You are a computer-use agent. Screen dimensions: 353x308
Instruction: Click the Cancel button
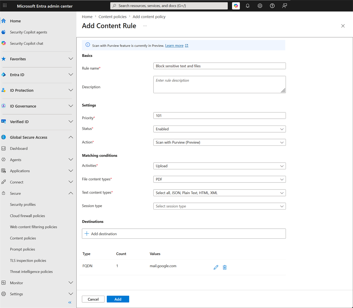(x=93, y=299)
